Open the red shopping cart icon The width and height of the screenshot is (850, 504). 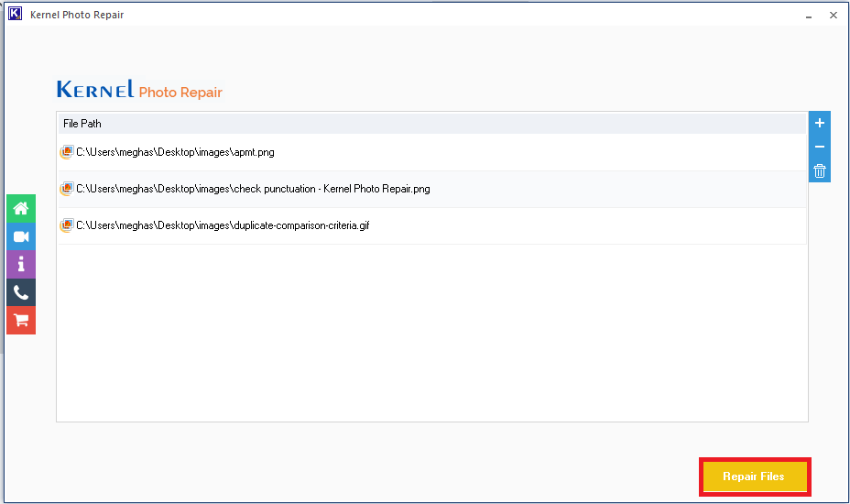(21, 320)
